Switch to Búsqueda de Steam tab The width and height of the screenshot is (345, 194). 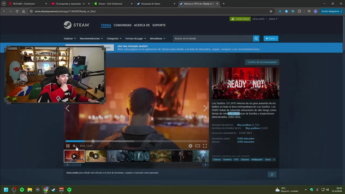(156, 4)
